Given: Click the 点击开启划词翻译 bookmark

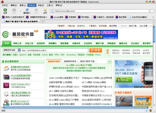Looking at the screenshot, I should tap(138, 17).
